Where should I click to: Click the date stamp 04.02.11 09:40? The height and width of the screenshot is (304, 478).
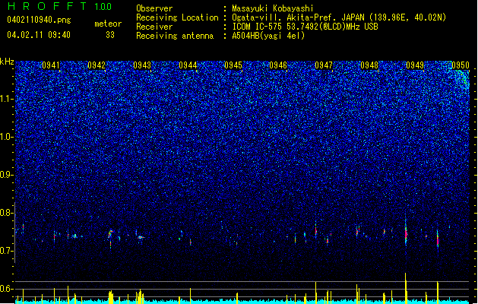click(39, 35)
